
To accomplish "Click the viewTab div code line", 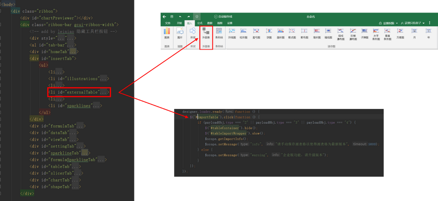I will tap(54, 139).
